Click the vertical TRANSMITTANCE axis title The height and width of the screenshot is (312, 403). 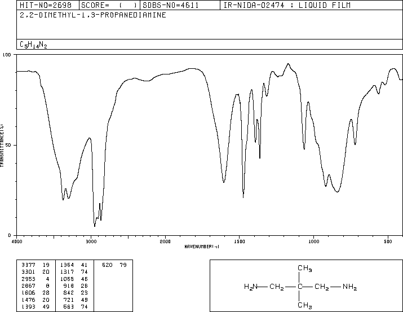(2, 146)
